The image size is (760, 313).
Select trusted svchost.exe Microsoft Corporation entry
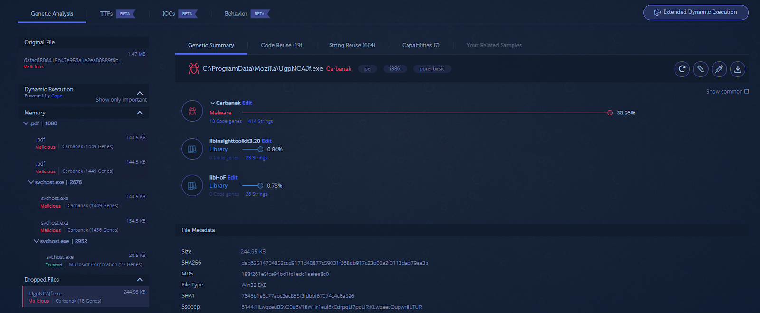coord(84,260)
